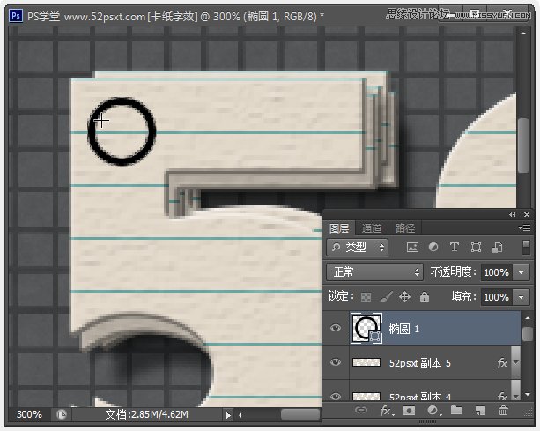Lock image pixels brush icon

click(386, 297)
